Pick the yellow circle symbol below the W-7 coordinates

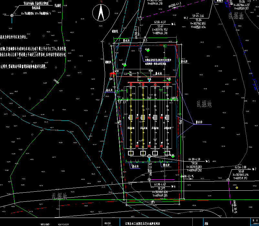[237, 187]
